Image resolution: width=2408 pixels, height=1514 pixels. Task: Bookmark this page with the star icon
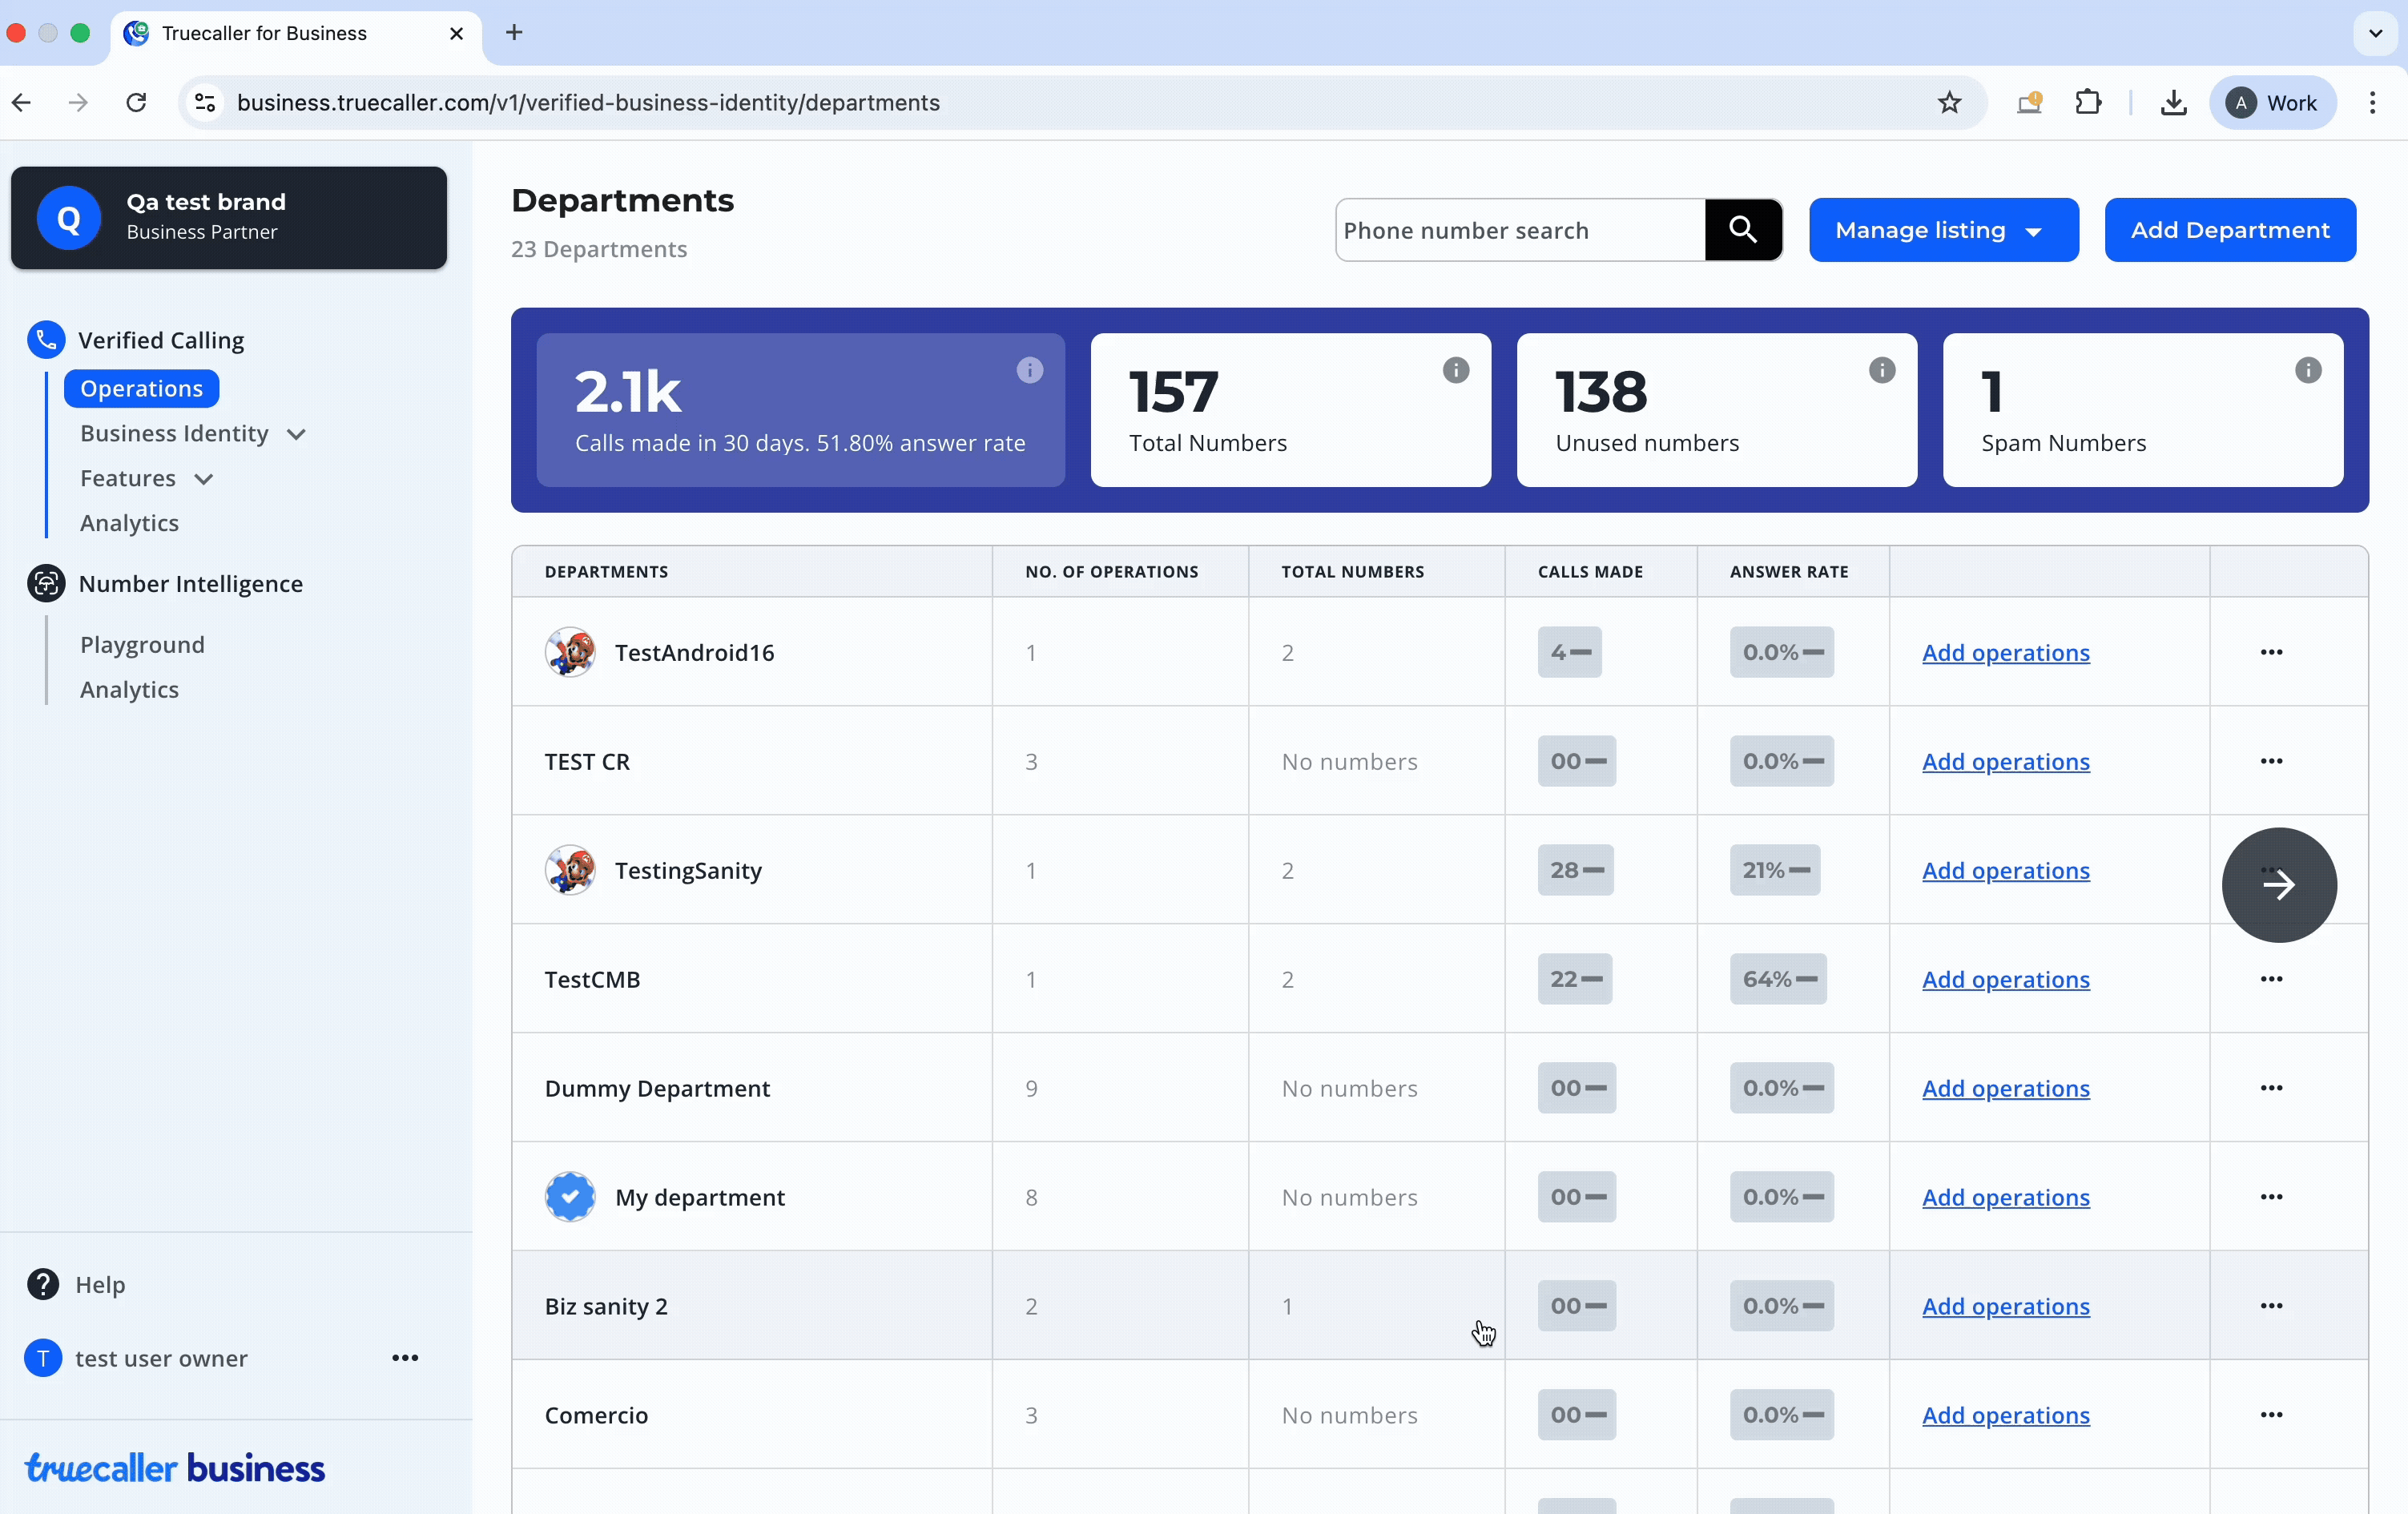tap(1948, 102)
